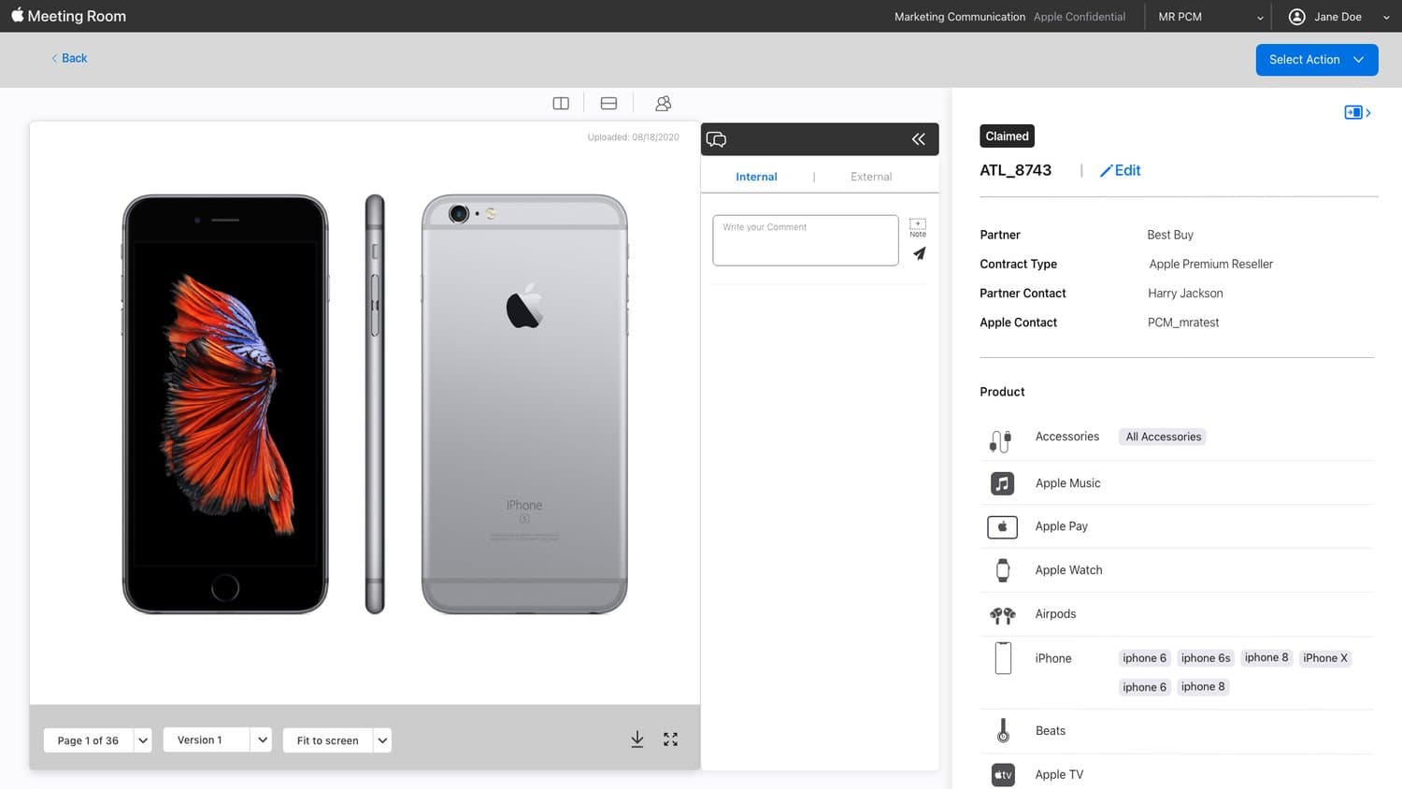Open fullscreen view of the asset
The image size is (1402, 789).
(671, 739)
